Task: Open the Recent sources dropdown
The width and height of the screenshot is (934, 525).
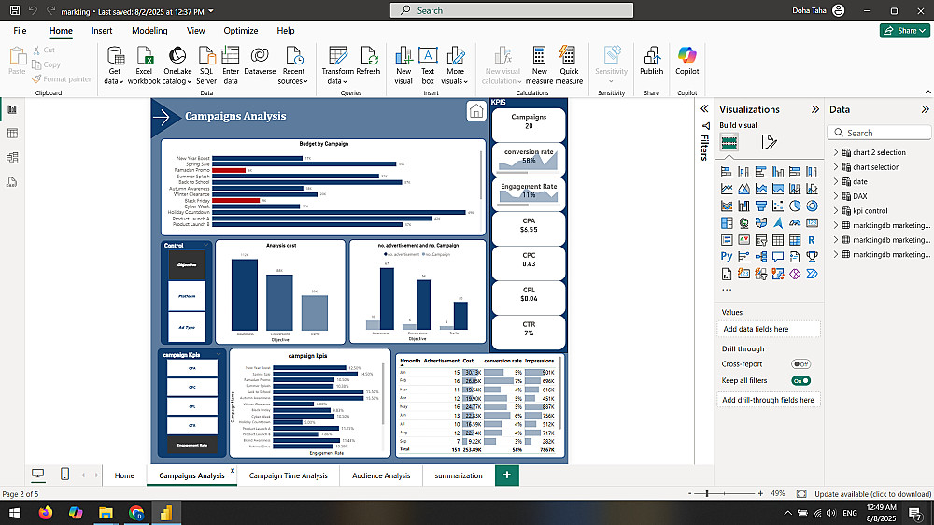Action: tap(293, 65)
